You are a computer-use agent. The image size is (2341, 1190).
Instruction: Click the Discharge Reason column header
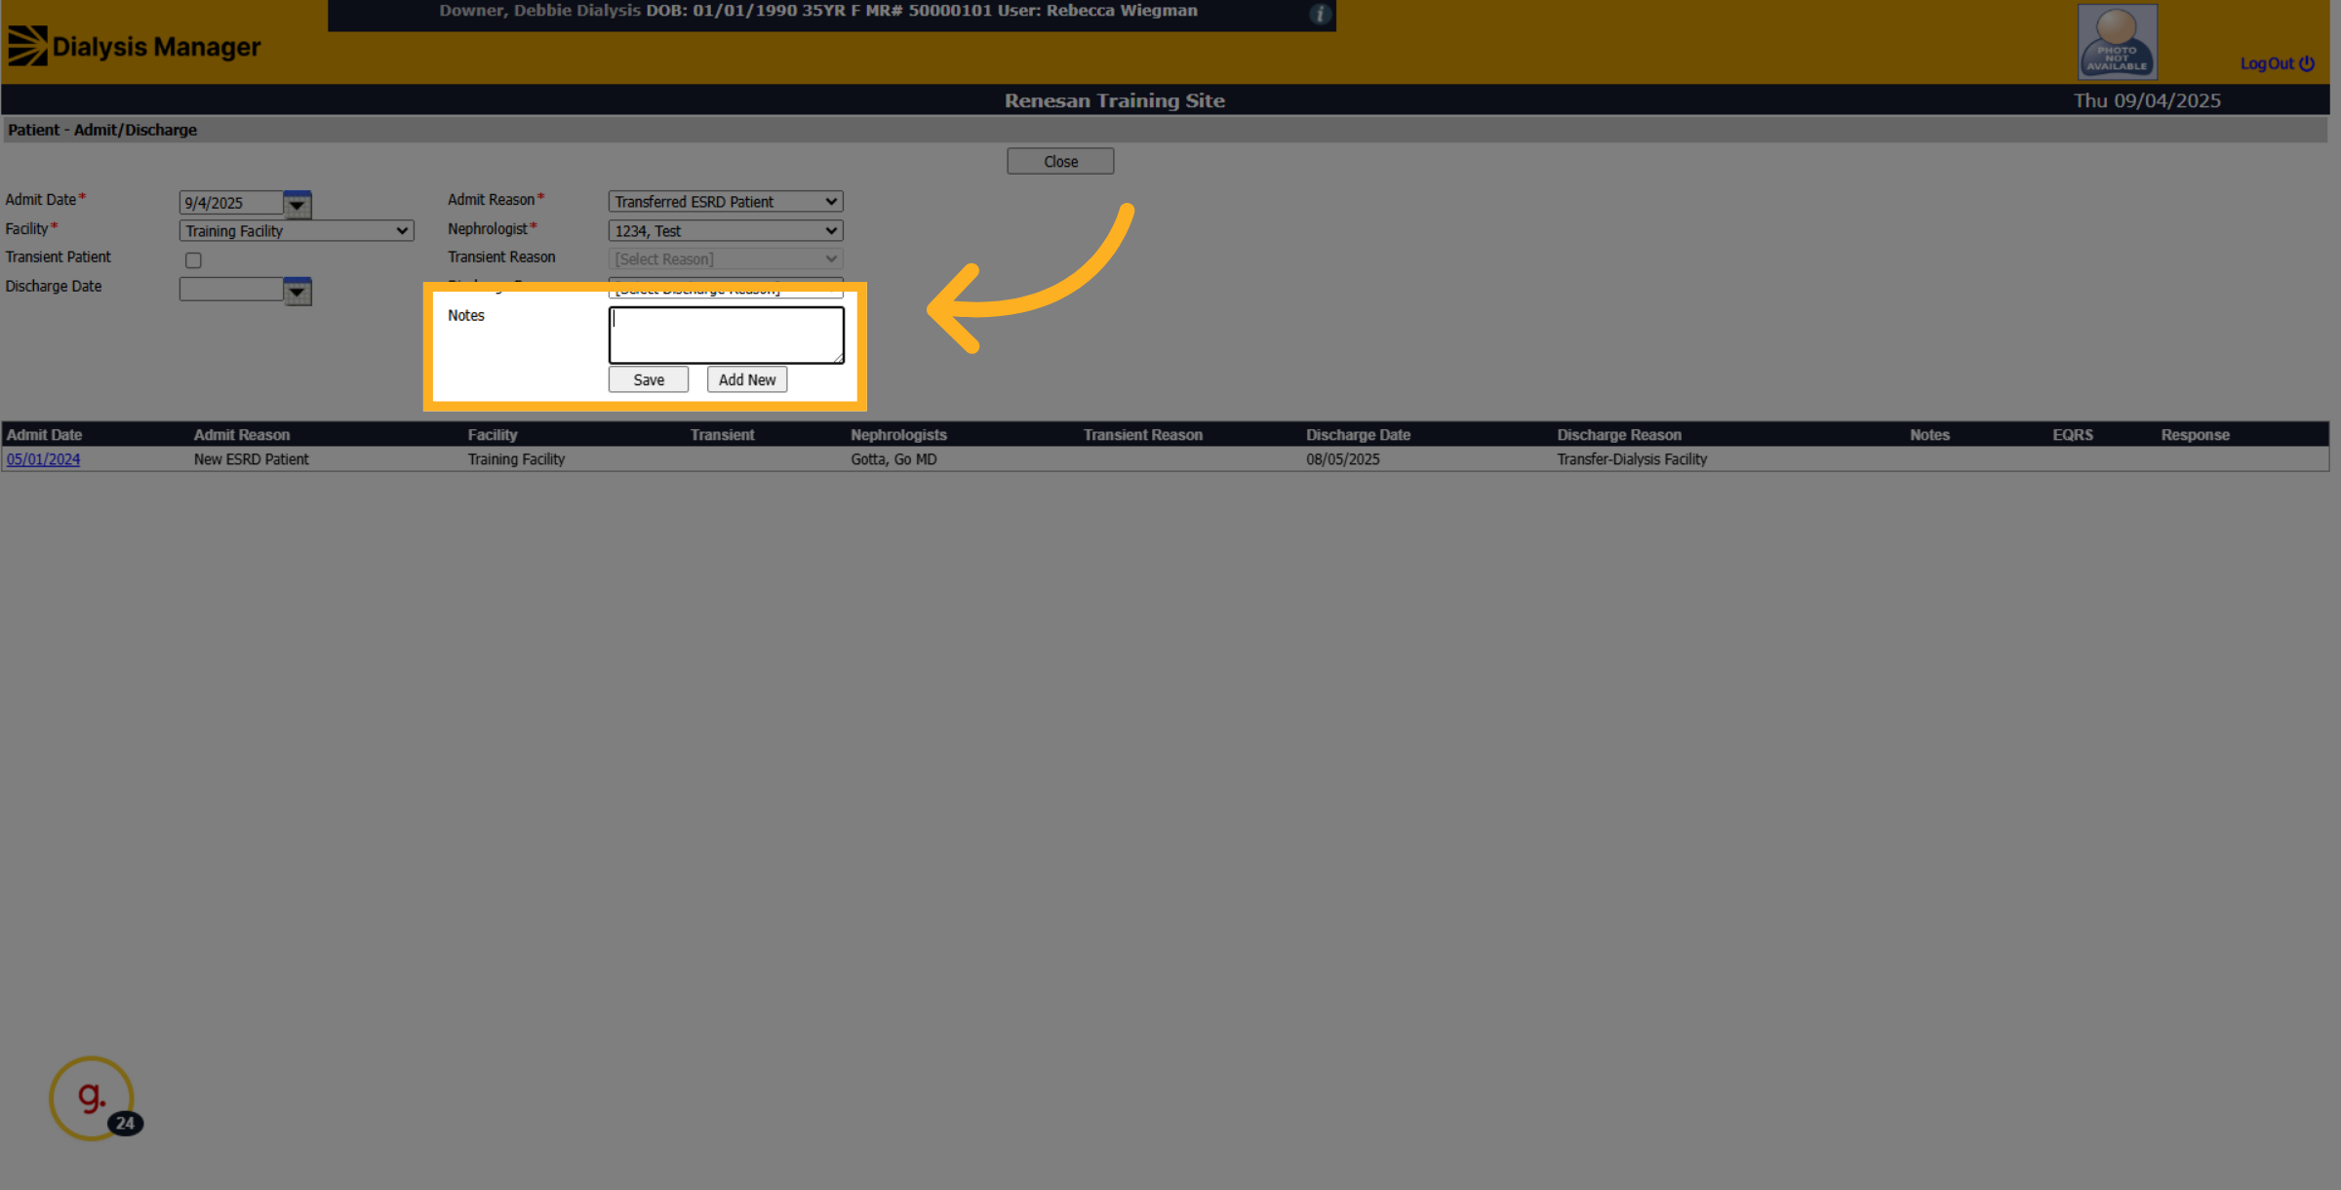tap(1619, 434)
